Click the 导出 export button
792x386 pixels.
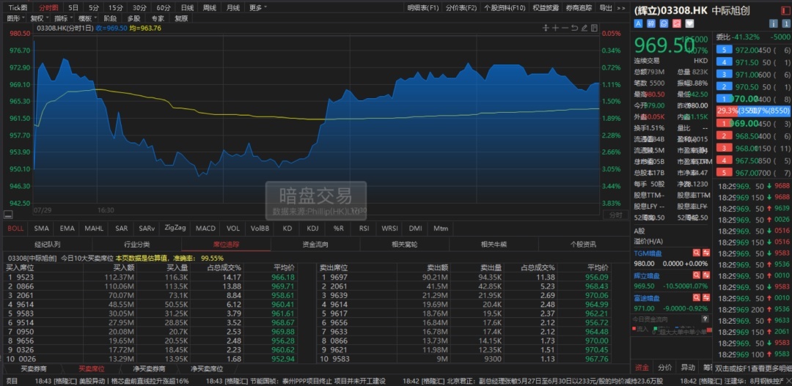[x=605, y=8]
